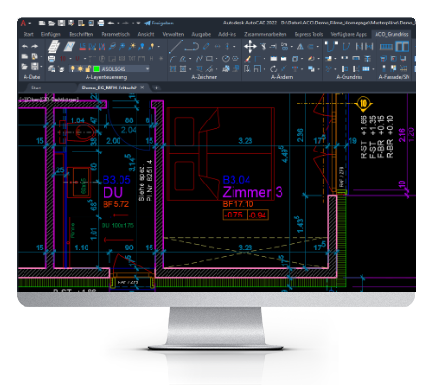Viewport: 433px width, 385px height.
Task: Switch to the Ansicht ribbon tab
Action: pos(146,34)
